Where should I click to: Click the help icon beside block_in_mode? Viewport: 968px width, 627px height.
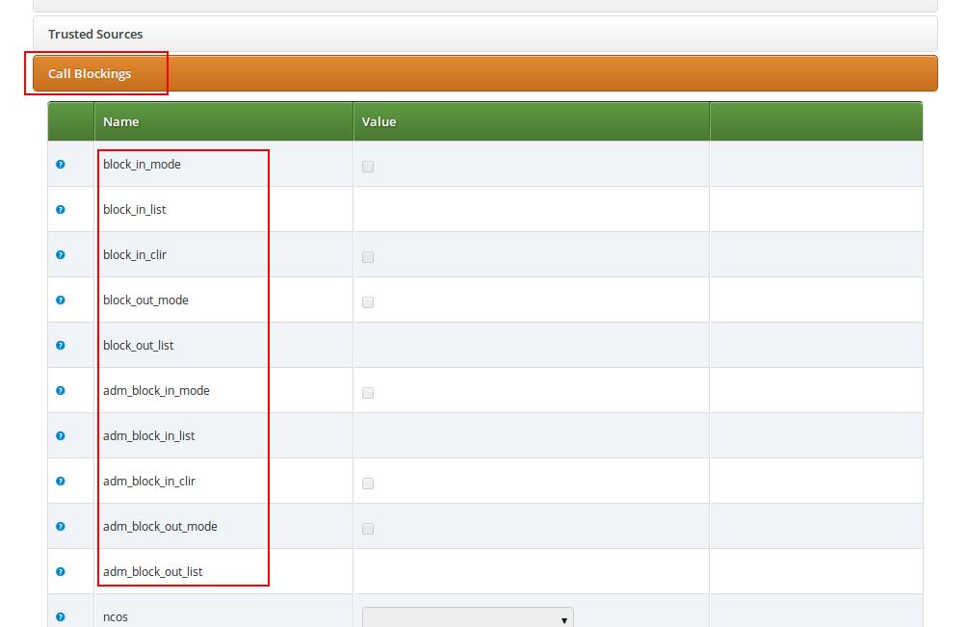click(x=60, y=164)
